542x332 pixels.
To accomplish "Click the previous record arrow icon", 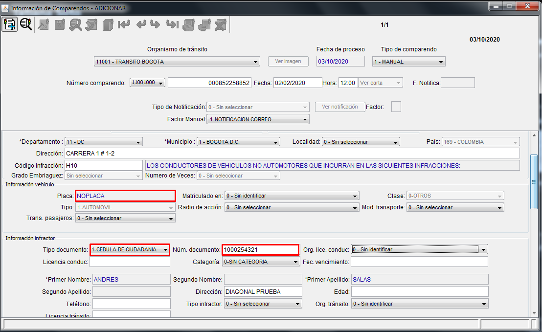I will [141, 24].
